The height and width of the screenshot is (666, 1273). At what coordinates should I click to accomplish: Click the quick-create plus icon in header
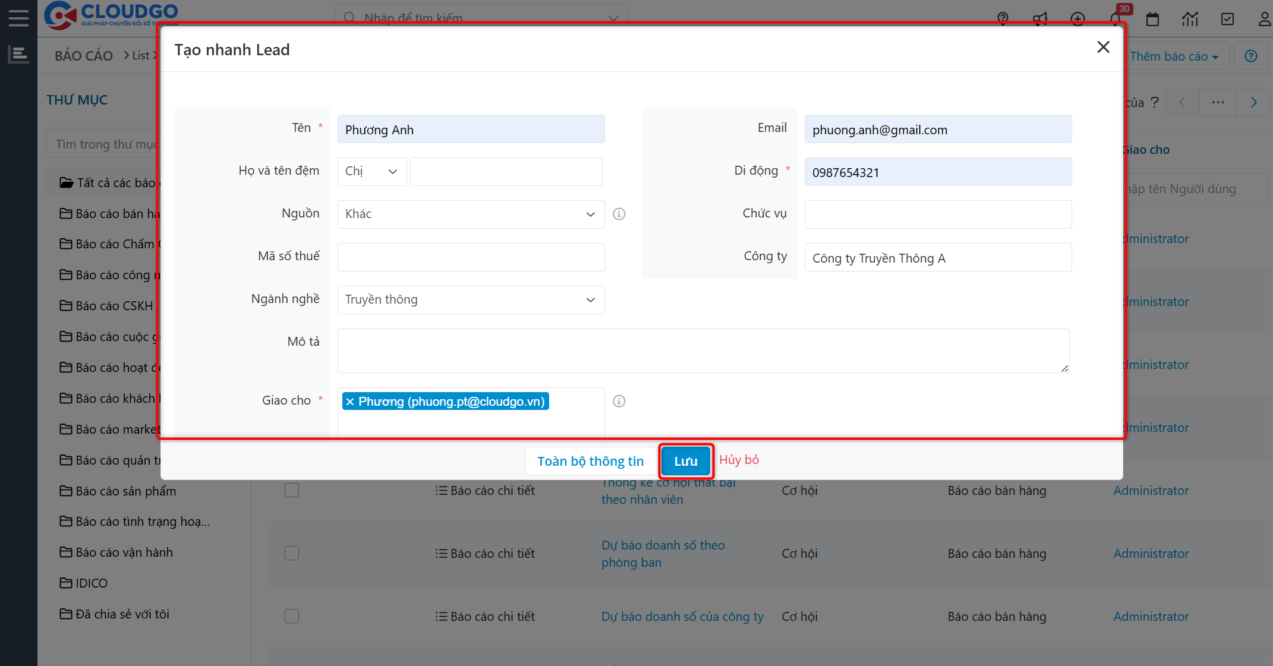click(1077, 19)
